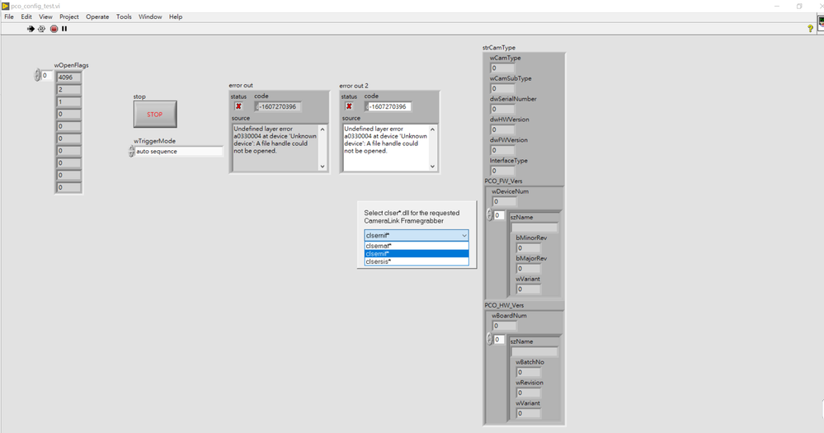Click error out source scroll down arrow
Image resolution: width=824 pixels, height=433 pixels.
pyautogui.click(x=323, y=167)
